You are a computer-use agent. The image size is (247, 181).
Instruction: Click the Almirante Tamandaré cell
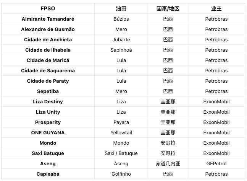tap(48, 19)
